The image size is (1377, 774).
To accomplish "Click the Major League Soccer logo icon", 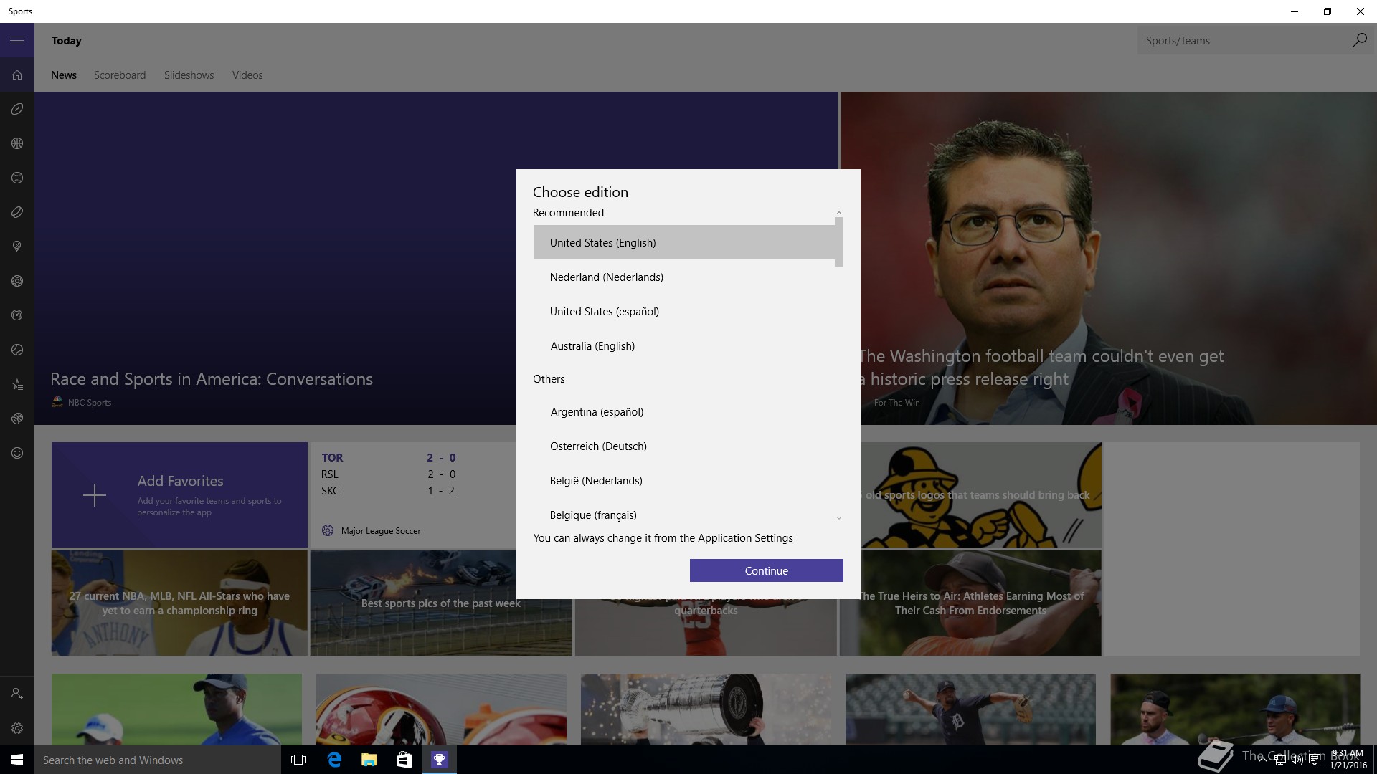I will [328, 531].
